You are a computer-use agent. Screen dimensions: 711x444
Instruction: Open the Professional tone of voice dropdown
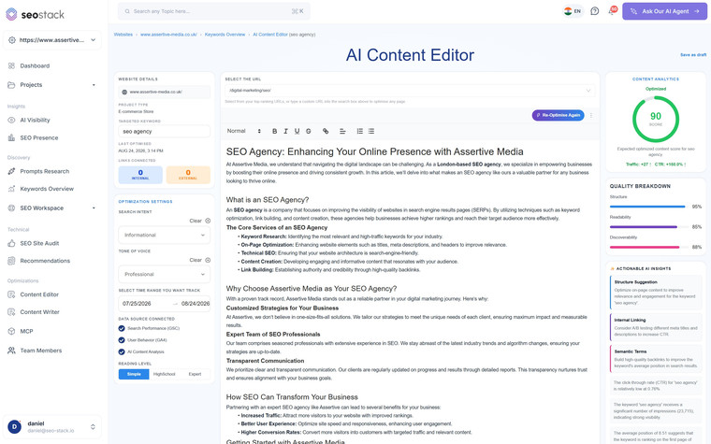pyautogui.click(x=164, y=274)
